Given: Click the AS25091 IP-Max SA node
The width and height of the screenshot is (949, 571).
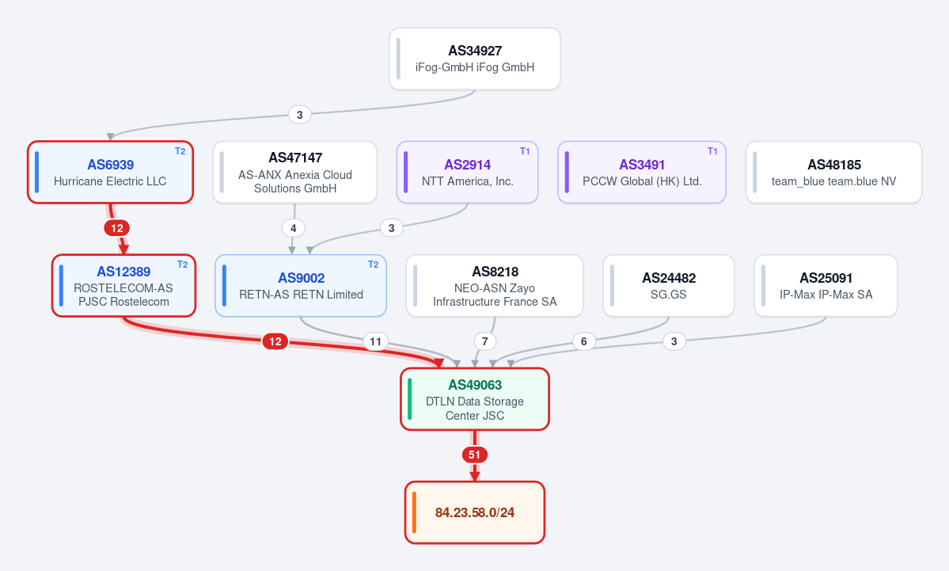Looking at the screenshot, I should (826, 285).
